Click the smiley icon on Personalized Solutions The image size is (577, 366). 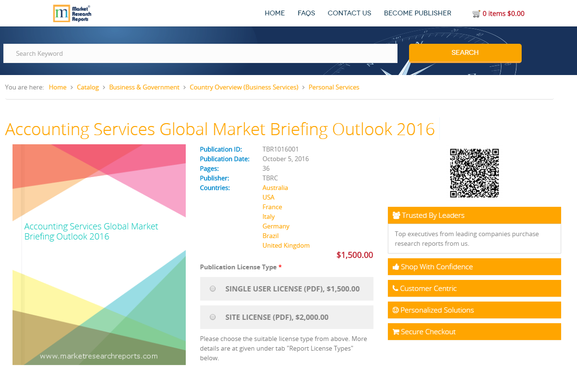(396, 310)
